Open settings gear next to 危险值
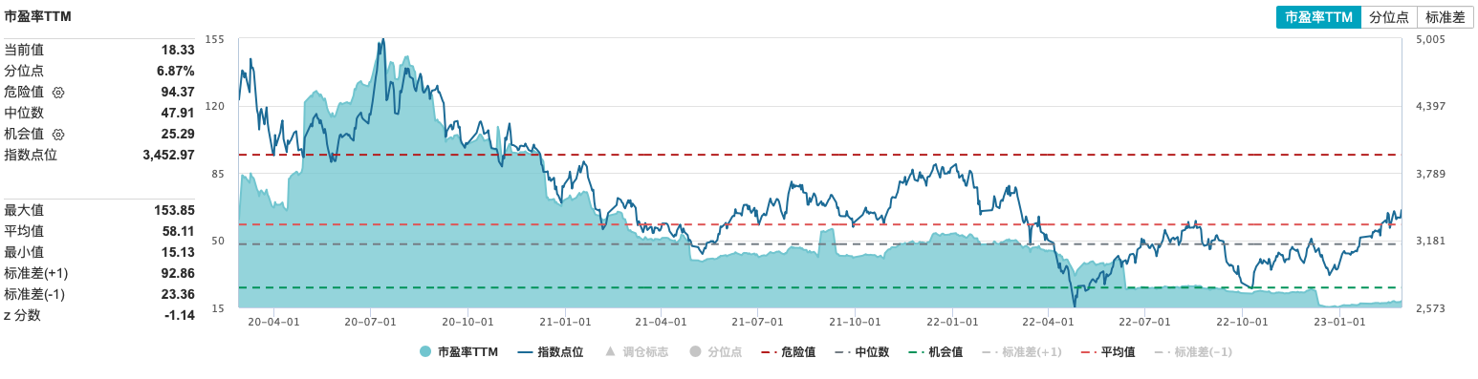The width and height of the screenshot is (1478, 379). 58,93
